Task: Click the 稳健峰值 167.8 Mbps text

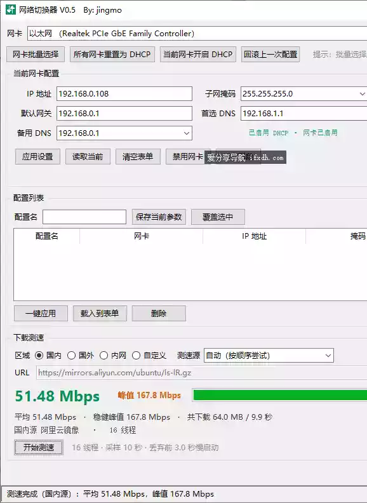Action: [x=131, y=417]
